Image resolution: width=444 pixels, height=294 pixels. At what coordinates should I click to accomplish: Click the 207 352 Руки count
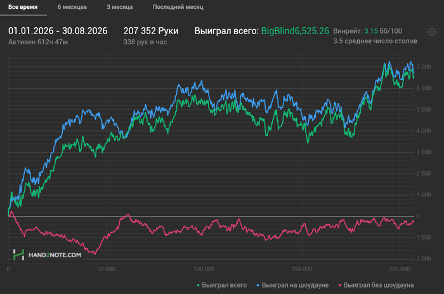point(151,31)
